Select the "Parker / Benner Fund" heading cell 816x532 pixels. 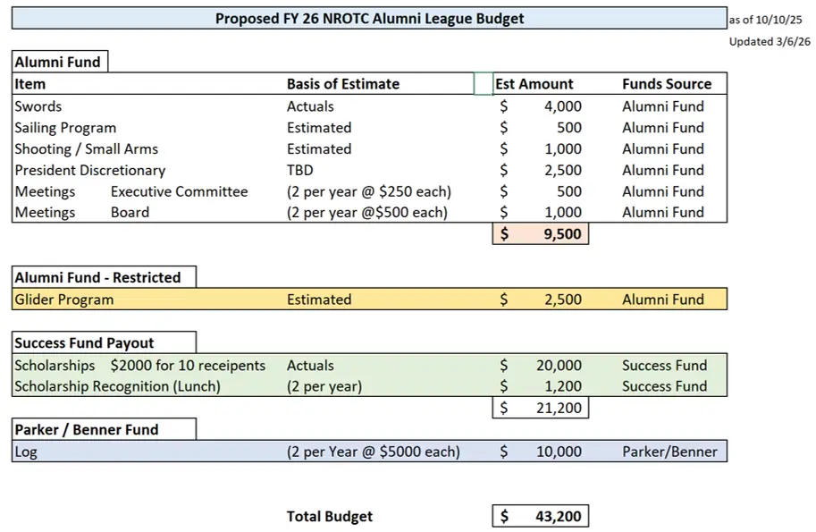pos(87,429)
